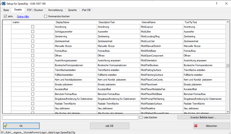
Task: Open the Online Hilfe link
Action: pyautogui.click(x=23, y=17)
